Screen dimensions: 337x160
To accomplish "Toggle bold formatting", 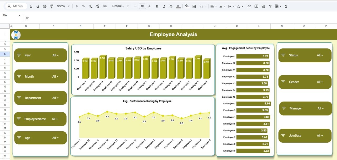I will coord(157,6).
